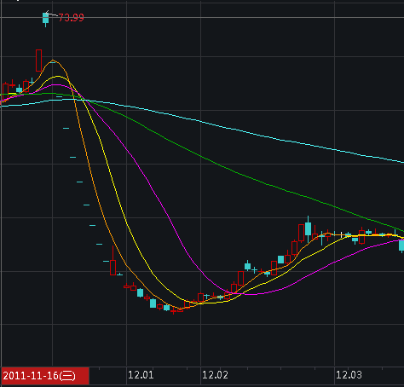Click the tall red hollow candle below the peak
404x387 pixels.
38,61
